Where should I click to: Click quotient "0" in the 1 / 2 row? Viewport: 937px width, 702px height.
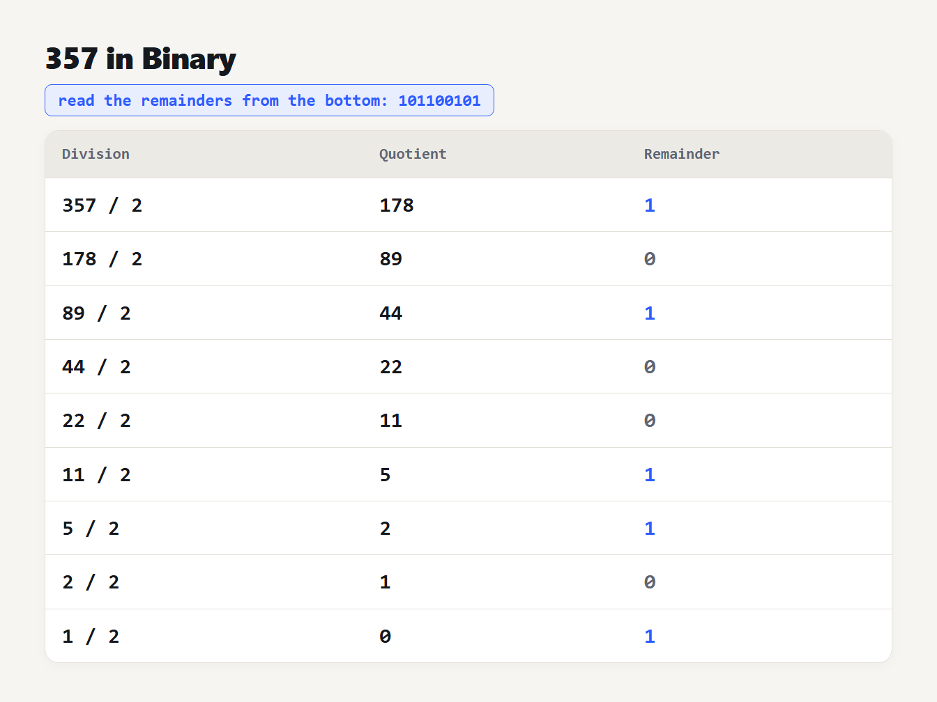[x=386, y=637]
